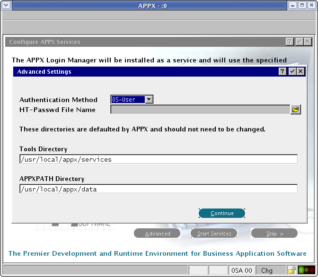Click the help icon in Configure APPX Services
Screen dimensions: 318x277
(x=290, y=42)
